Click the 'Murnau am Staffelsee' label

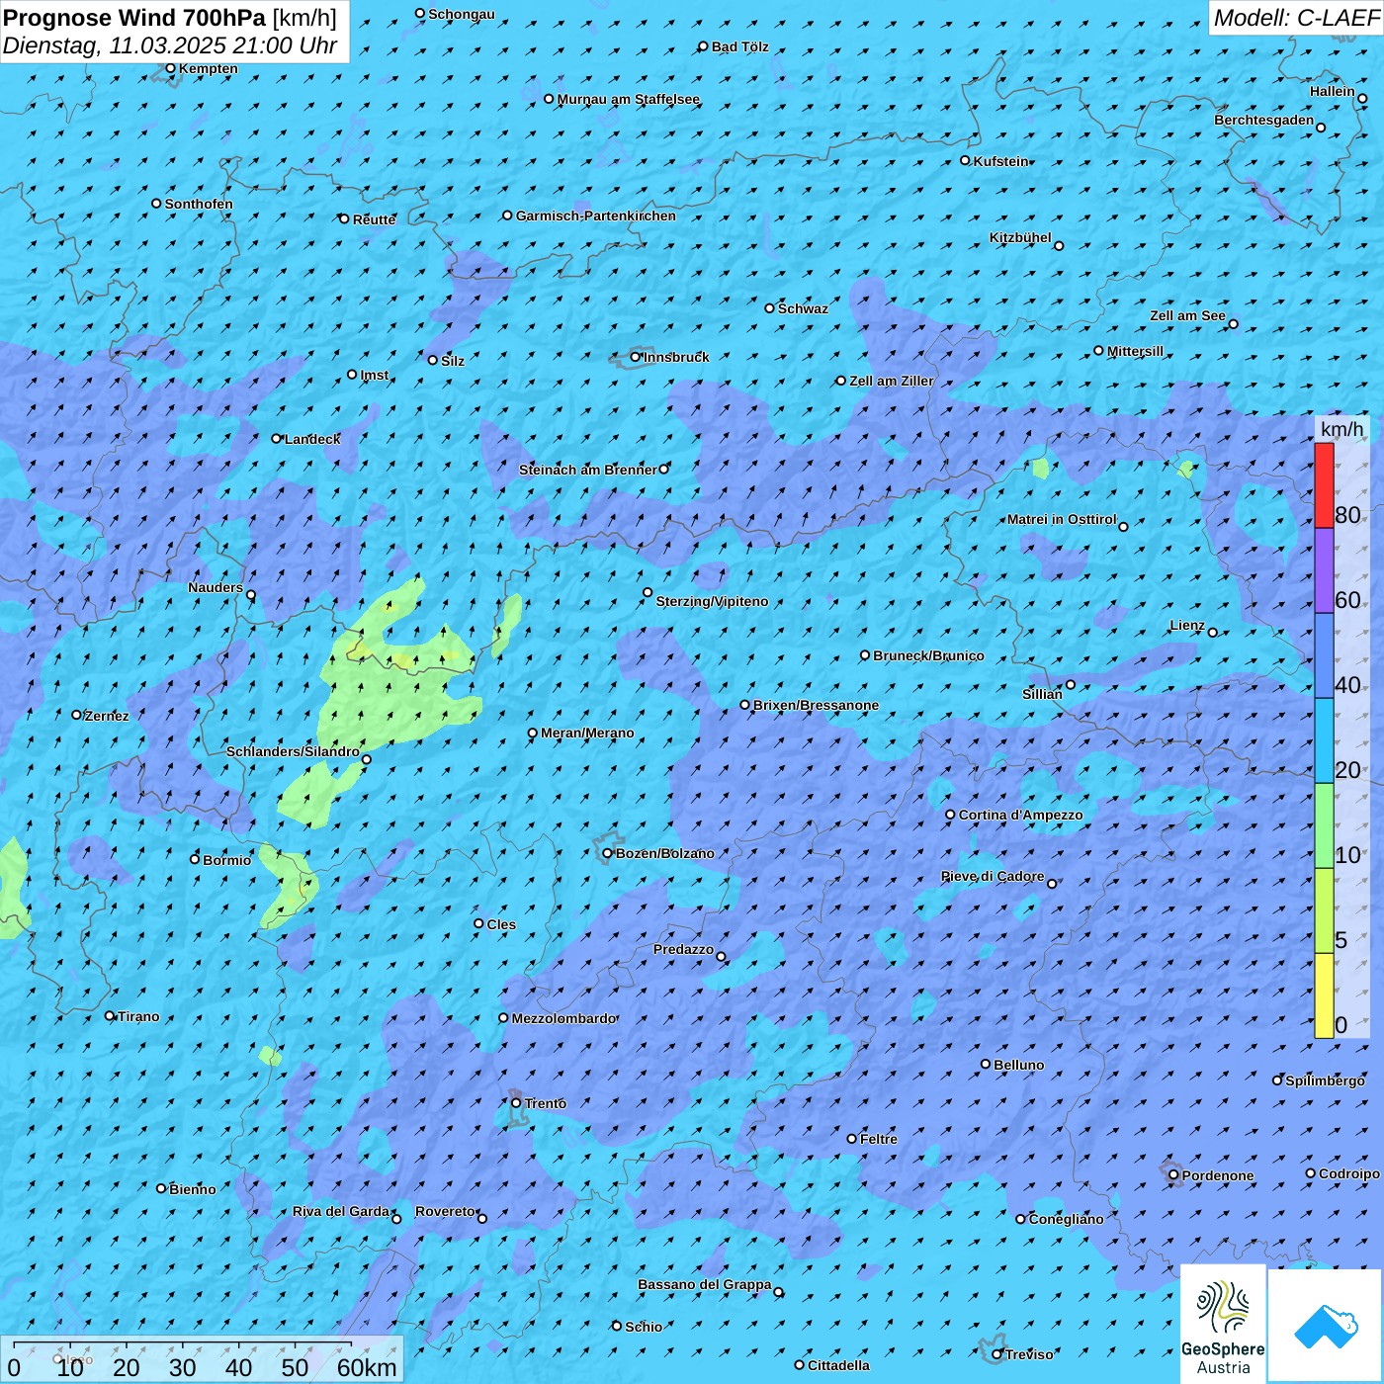[x=628, y=99]
